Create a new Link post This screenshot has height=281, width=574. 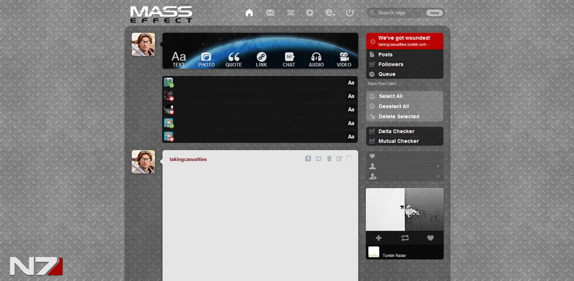pos(261,59)
